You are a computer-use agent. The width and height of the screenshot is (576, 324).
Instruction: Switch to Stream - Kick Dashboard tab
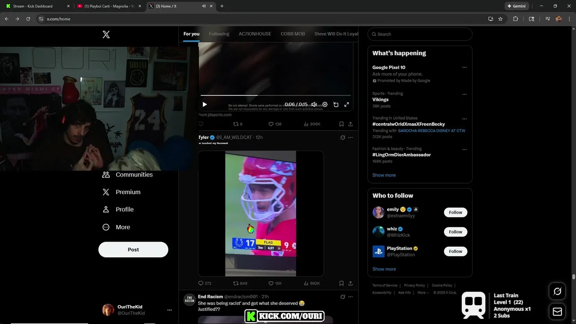[x=37, y=6]
